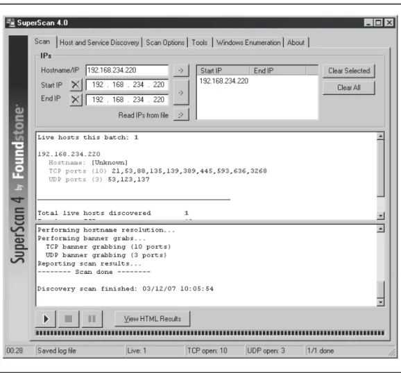Screen dimensions: 401x373
Task: Click the pause scan button
Action: (92, 319)
